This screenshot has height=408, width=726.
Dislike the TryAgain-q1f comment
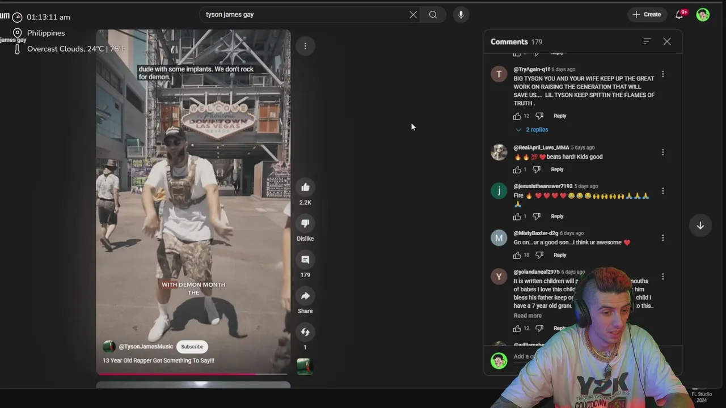539,116
